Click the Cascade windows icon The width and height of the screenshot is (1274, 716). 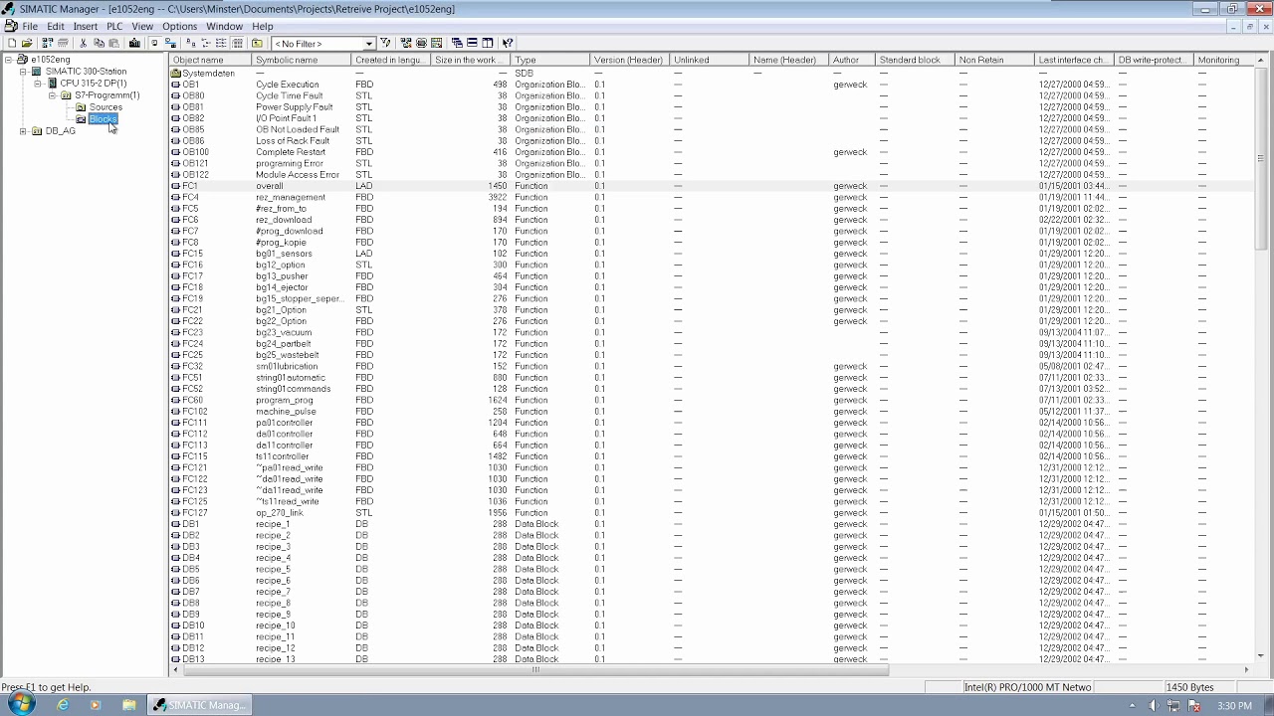pos(457,43)
